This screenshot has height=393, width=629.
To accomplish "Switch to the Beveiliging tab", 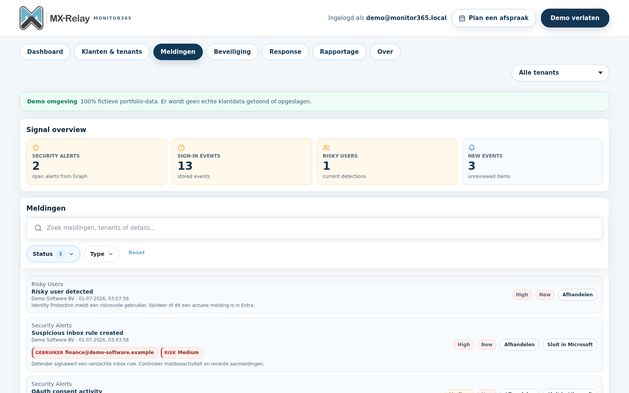I will 232,52.
